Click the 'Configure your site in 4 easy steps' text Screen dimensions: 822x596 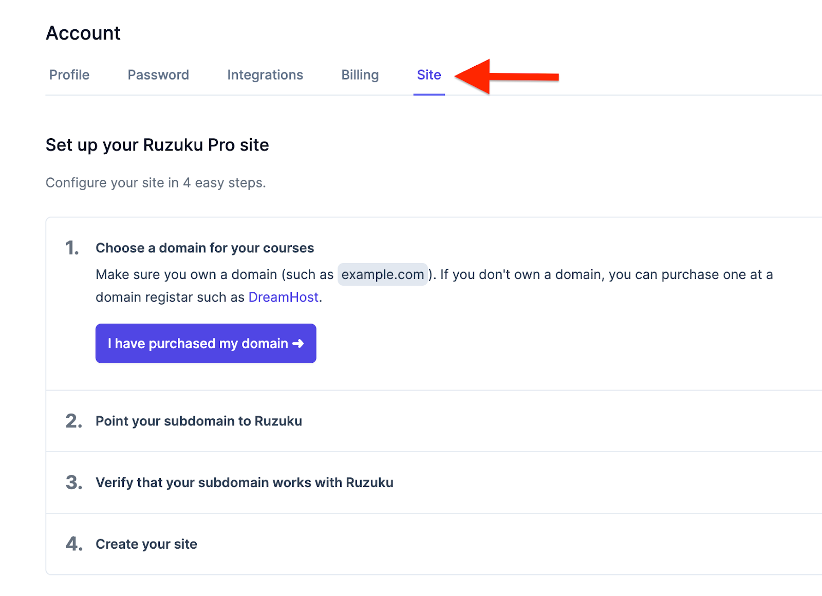click(156, 182)
